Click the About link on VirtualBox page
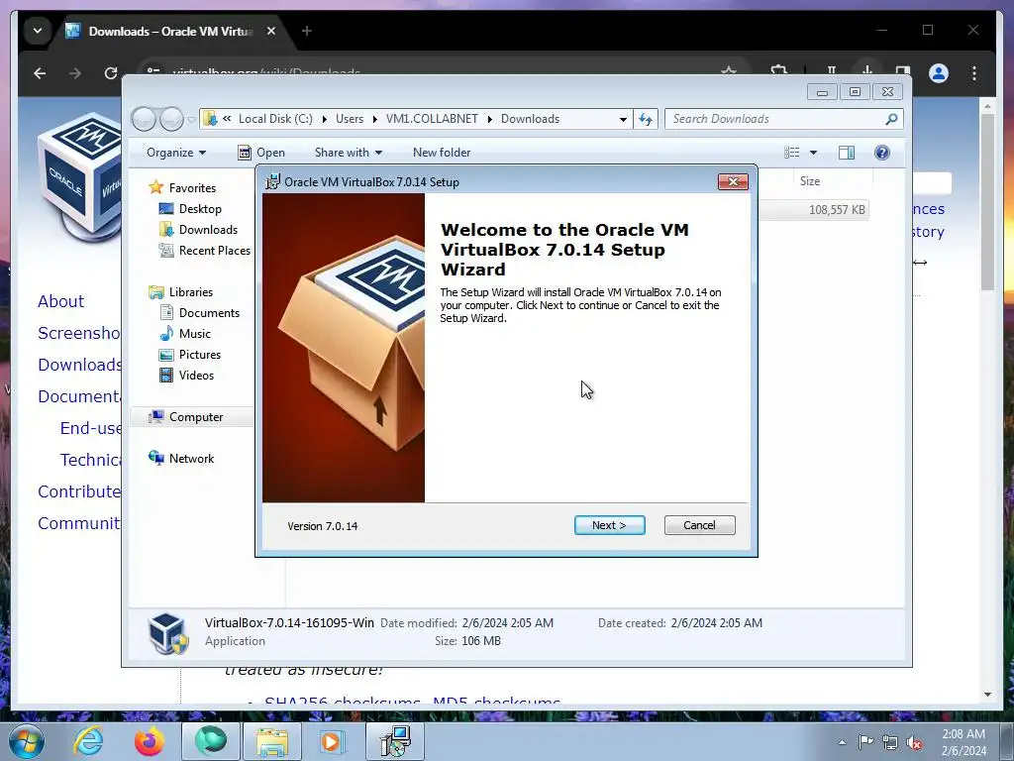Screen dimensions: 1014x761 tap(60, 301)
